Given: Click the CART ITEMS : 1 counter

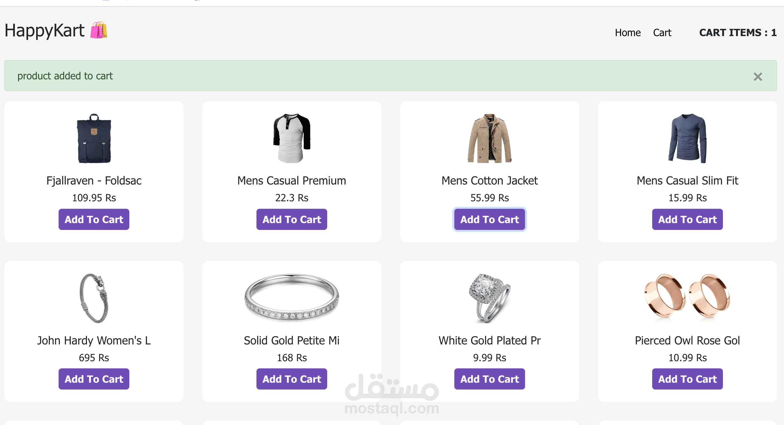Looking at the screenshot, I should tap(738, 33).
